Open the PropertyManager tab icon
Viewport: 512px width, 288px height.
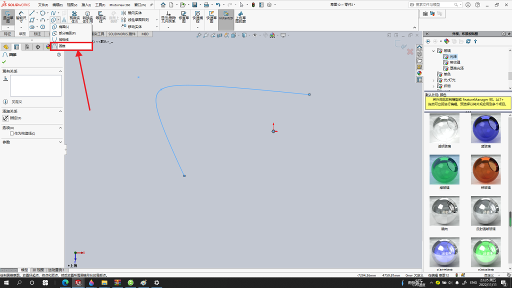[16, 47]
